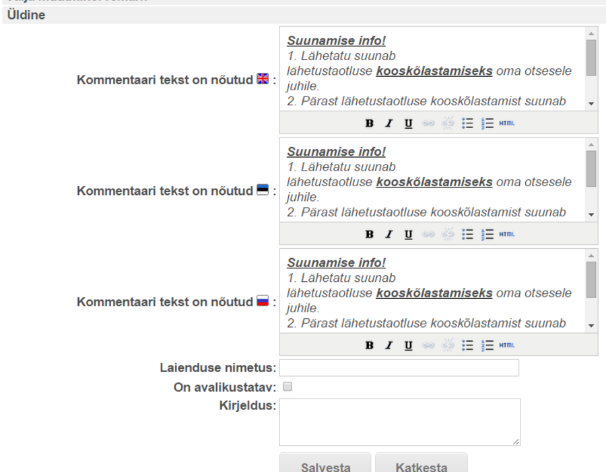
Task: Insert numbered list in English comment editor
Action: tap(487, 123)
